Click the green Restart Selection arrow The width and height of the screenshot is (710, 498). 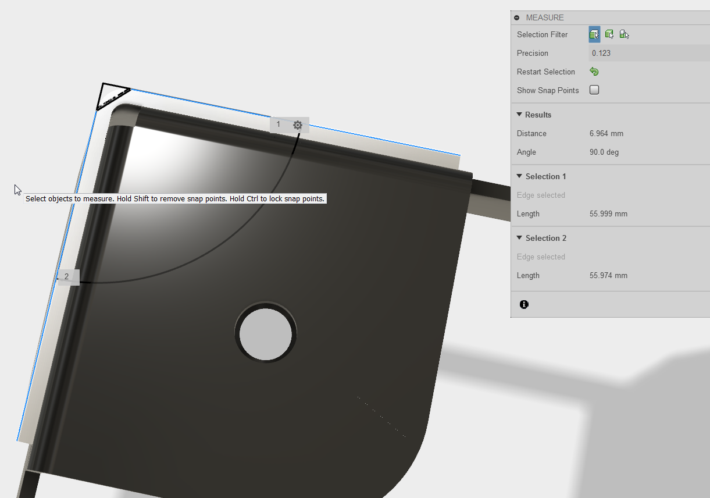point(594,72)
